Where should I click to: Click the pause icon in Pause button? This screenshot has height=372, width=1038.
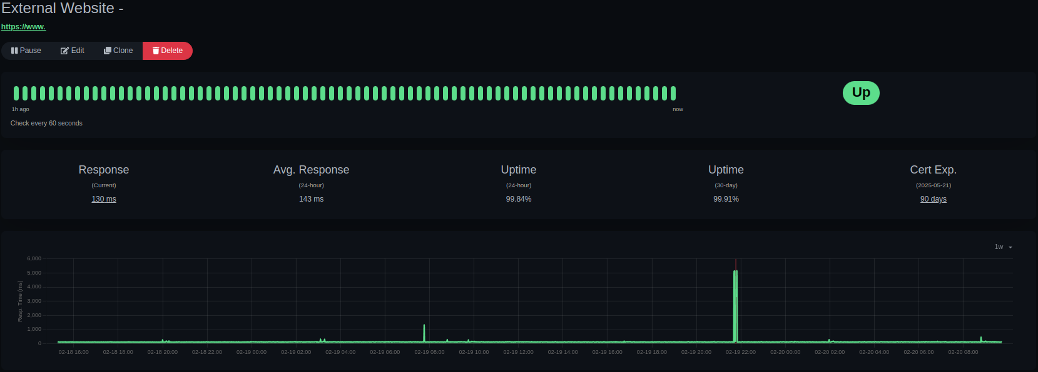[14, 51]
